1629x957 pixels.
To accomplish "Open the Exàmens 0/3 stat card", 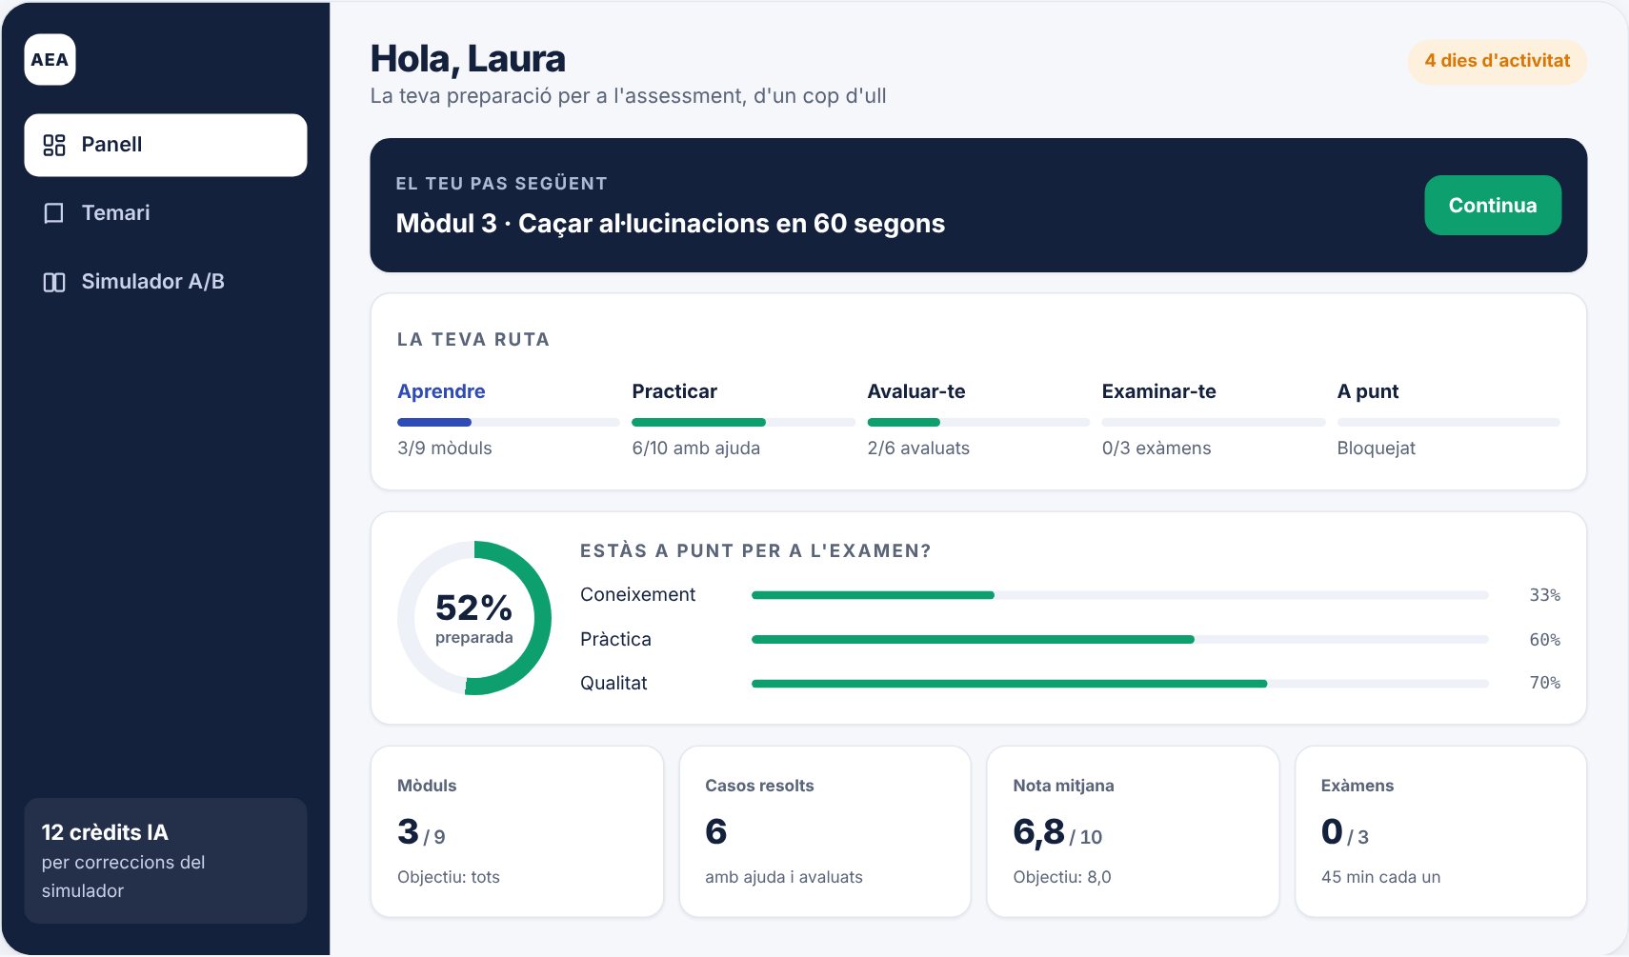I will click(1441, 831).
